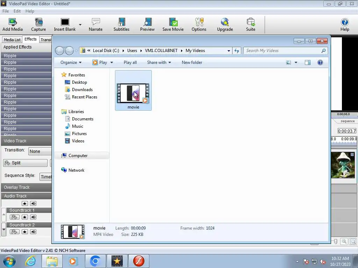Toggle the preview pane icon
The height and width of the screenshot is (268, 358).
[308, 62]
